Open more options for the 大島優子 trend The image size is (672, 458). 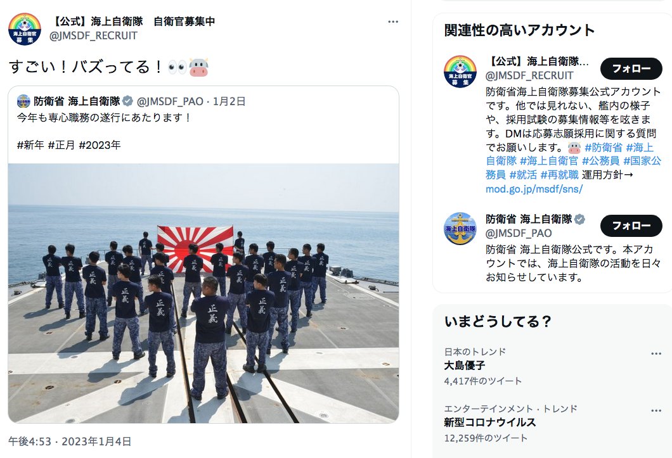click(656, 353)
